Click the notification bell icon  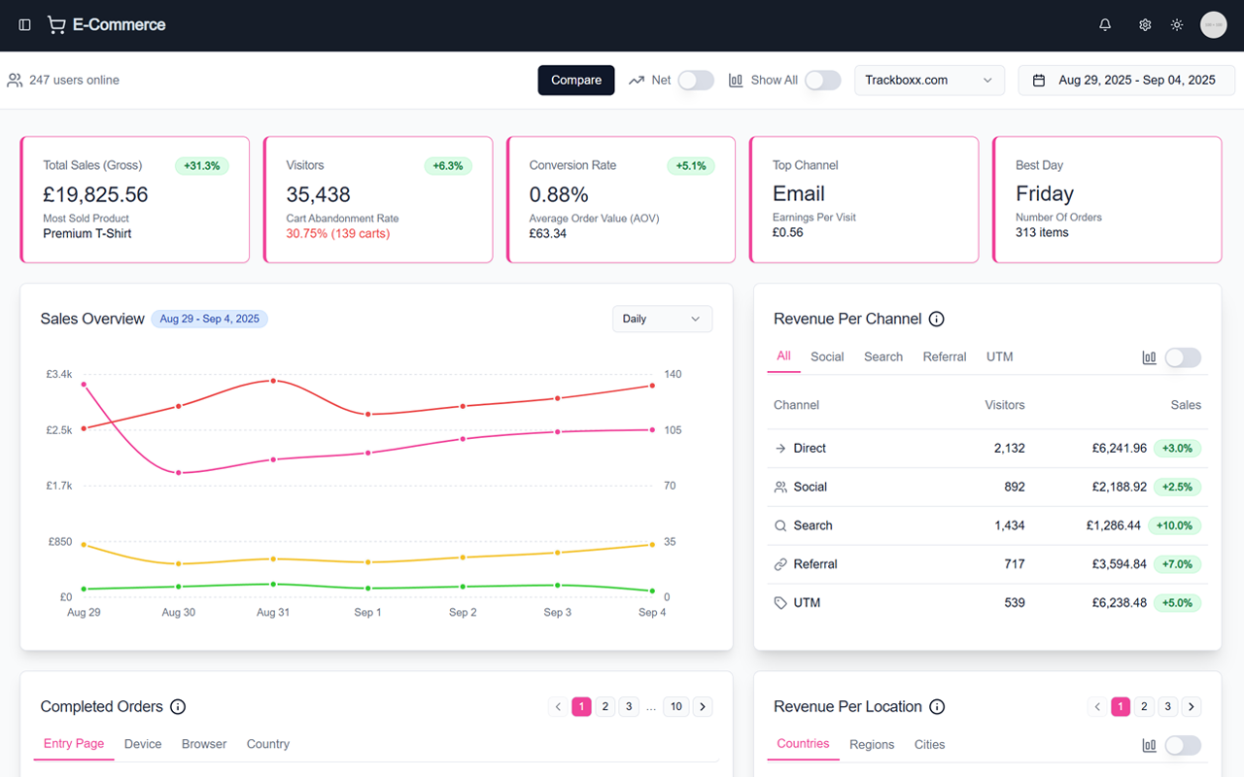point(1105,24)
